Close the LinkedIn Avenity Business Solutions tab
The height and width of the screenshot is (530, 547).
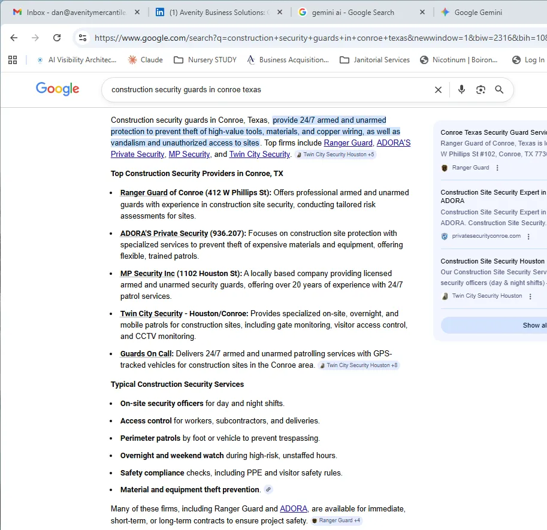pos(280,12)
